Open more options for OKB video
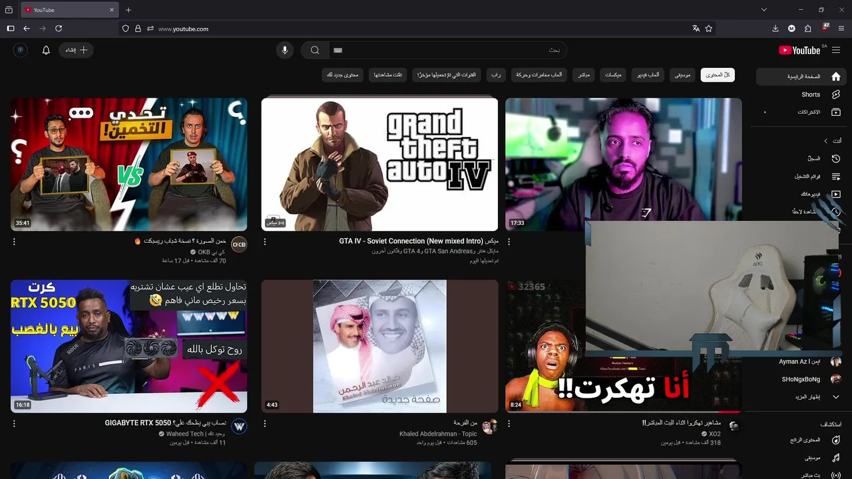The width and height of the screenshot is (852, 479). click(15, 242)
